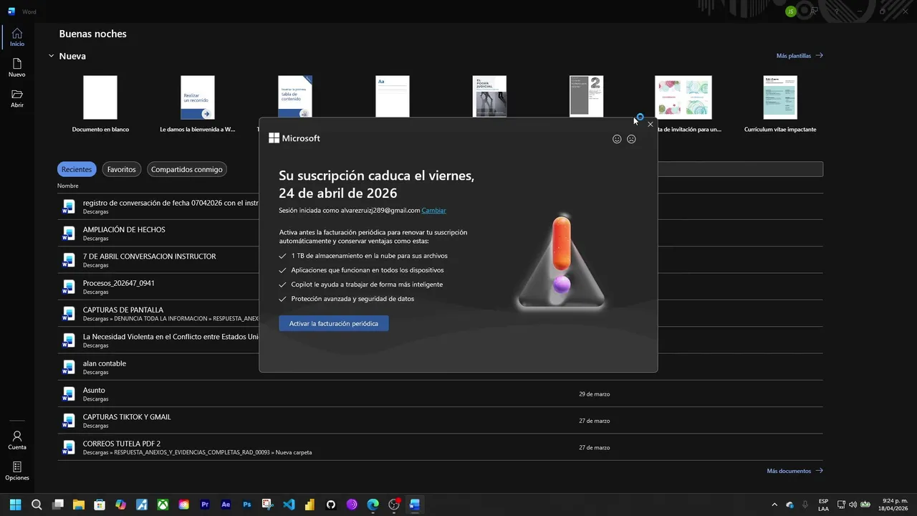Viewport: 917px width, 516px height.
Task: Open Xbox app from taskbar
Action: click(x=163, y=505)
